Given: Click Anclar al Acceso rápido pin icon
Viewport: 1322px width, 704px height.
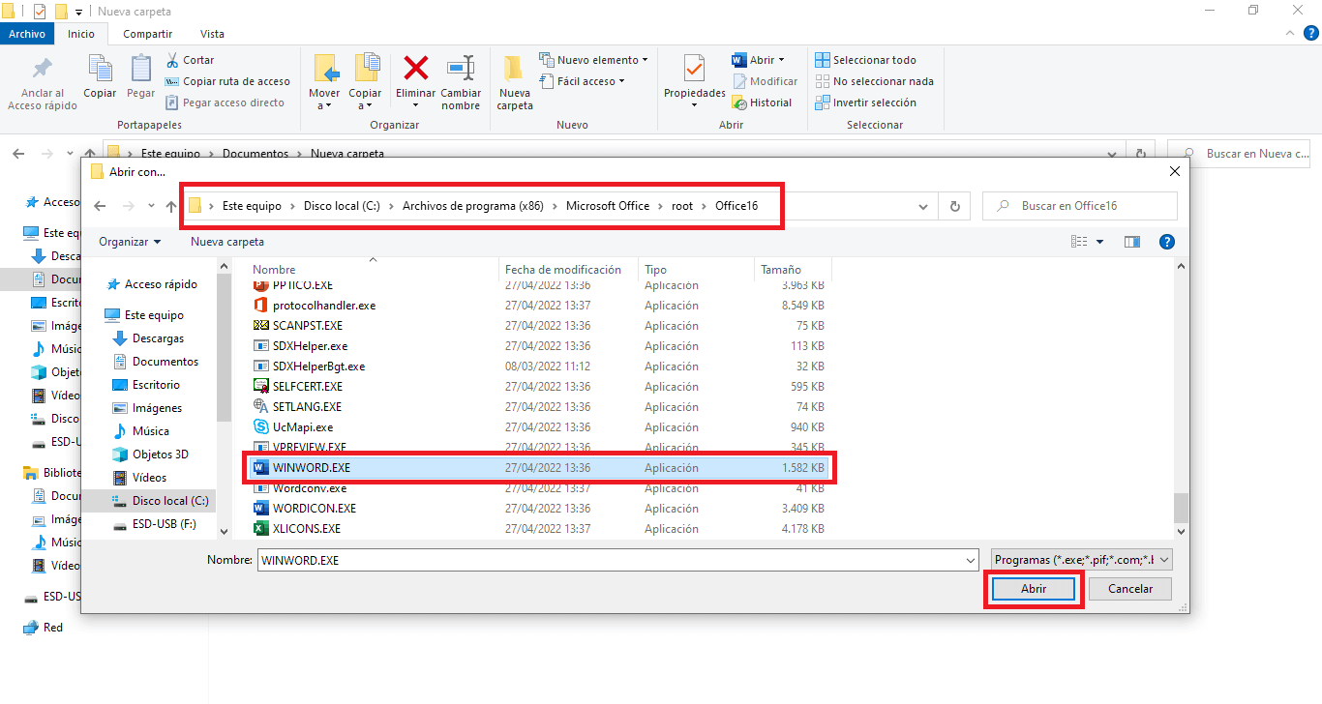Looking at the screenshot, I should 43,69.
